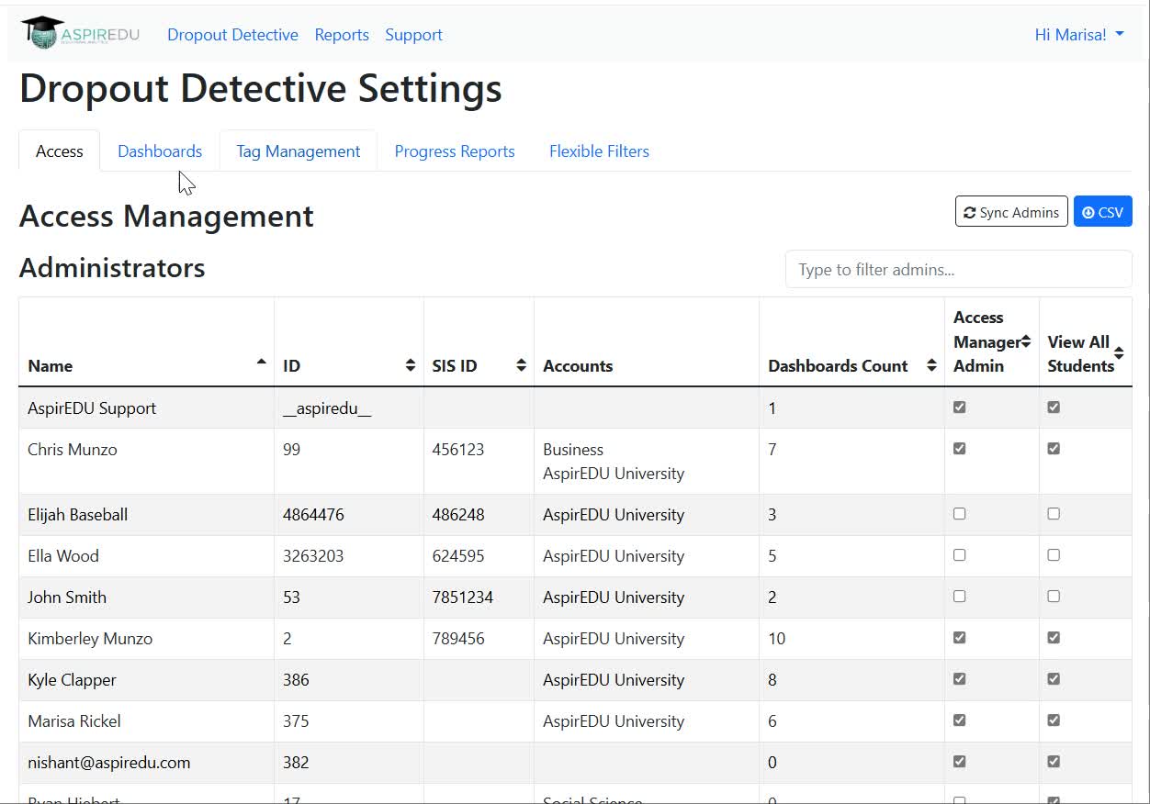Click the John Smith name cell
The height and width of the screenshot is (804, 1150).
[146, 597]
